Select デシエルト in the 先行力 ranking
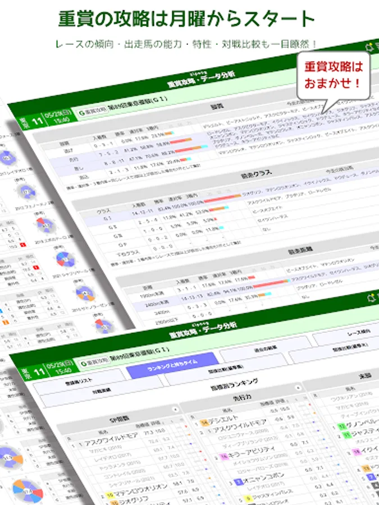The width and height of the screenshot is (379, 505). [x=223, y=419]
